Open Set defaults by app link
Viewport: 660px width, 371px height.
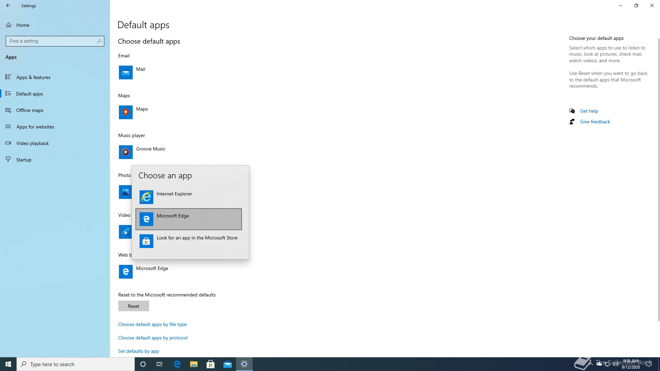tap(139, 351)
